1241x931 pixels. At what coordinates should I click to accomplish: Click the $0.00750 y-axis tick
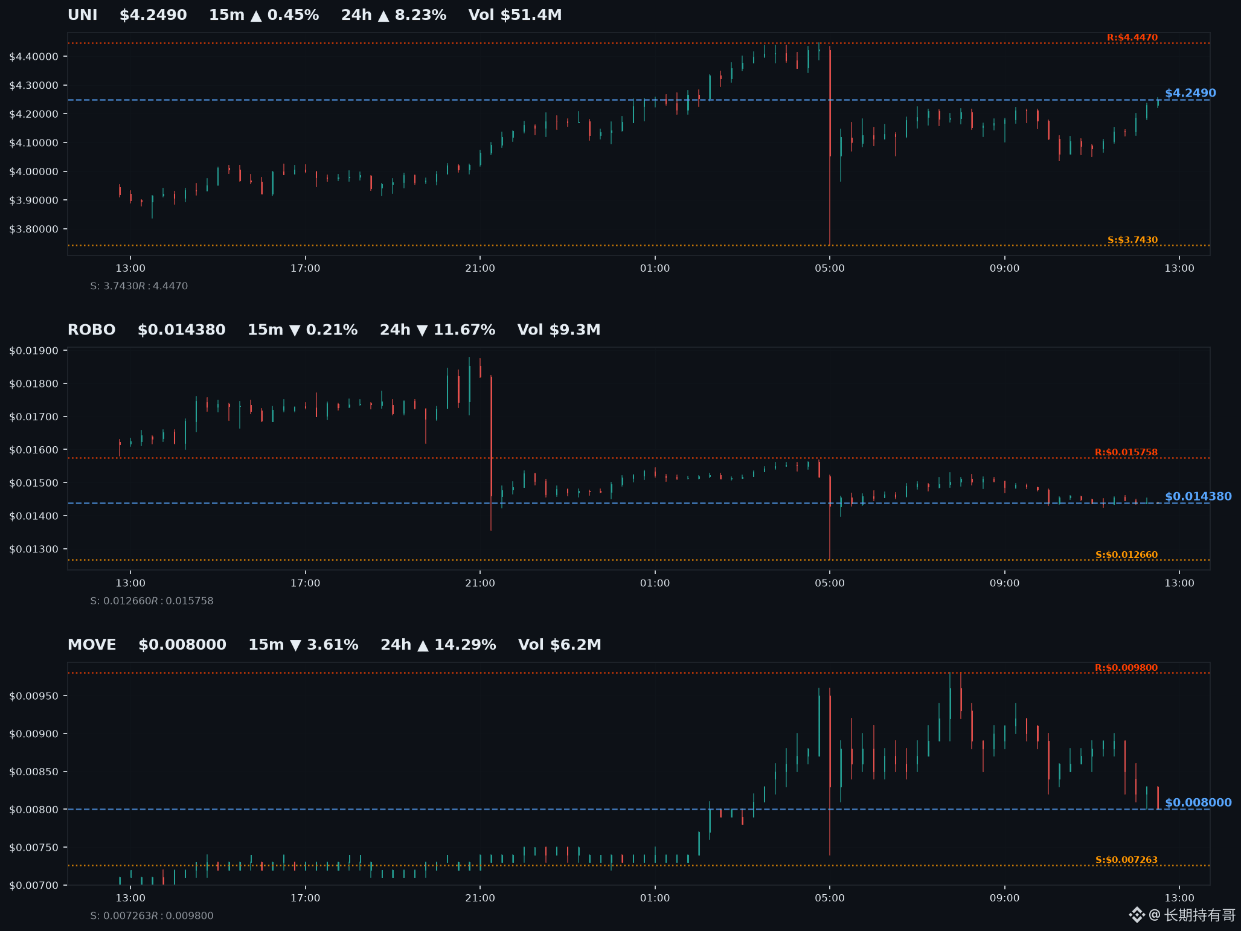34,848
